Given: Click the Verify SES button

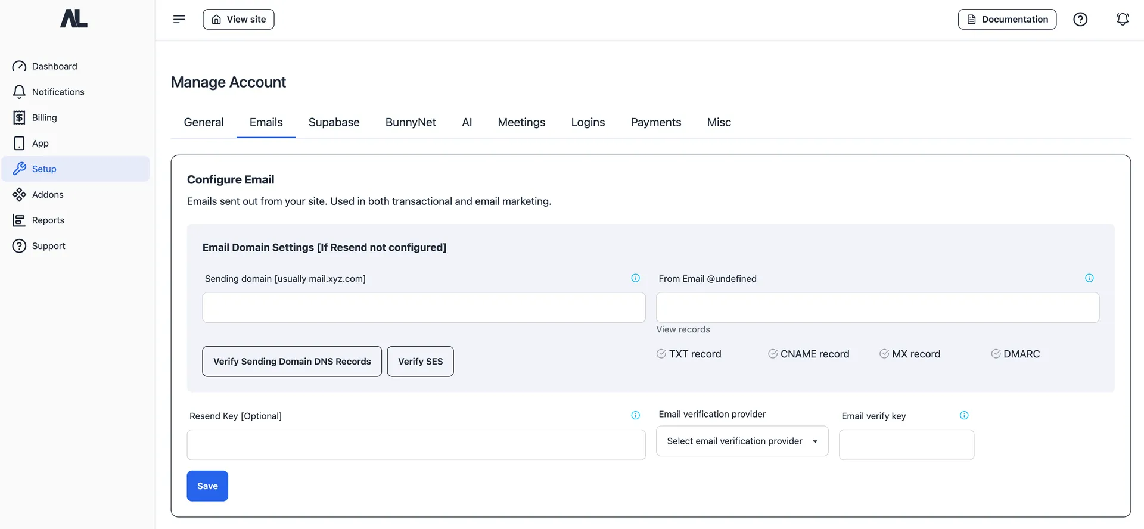Looking at the screenshot, I should pos(421,362).
